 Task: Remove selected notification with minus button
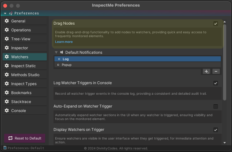(216, 71)
